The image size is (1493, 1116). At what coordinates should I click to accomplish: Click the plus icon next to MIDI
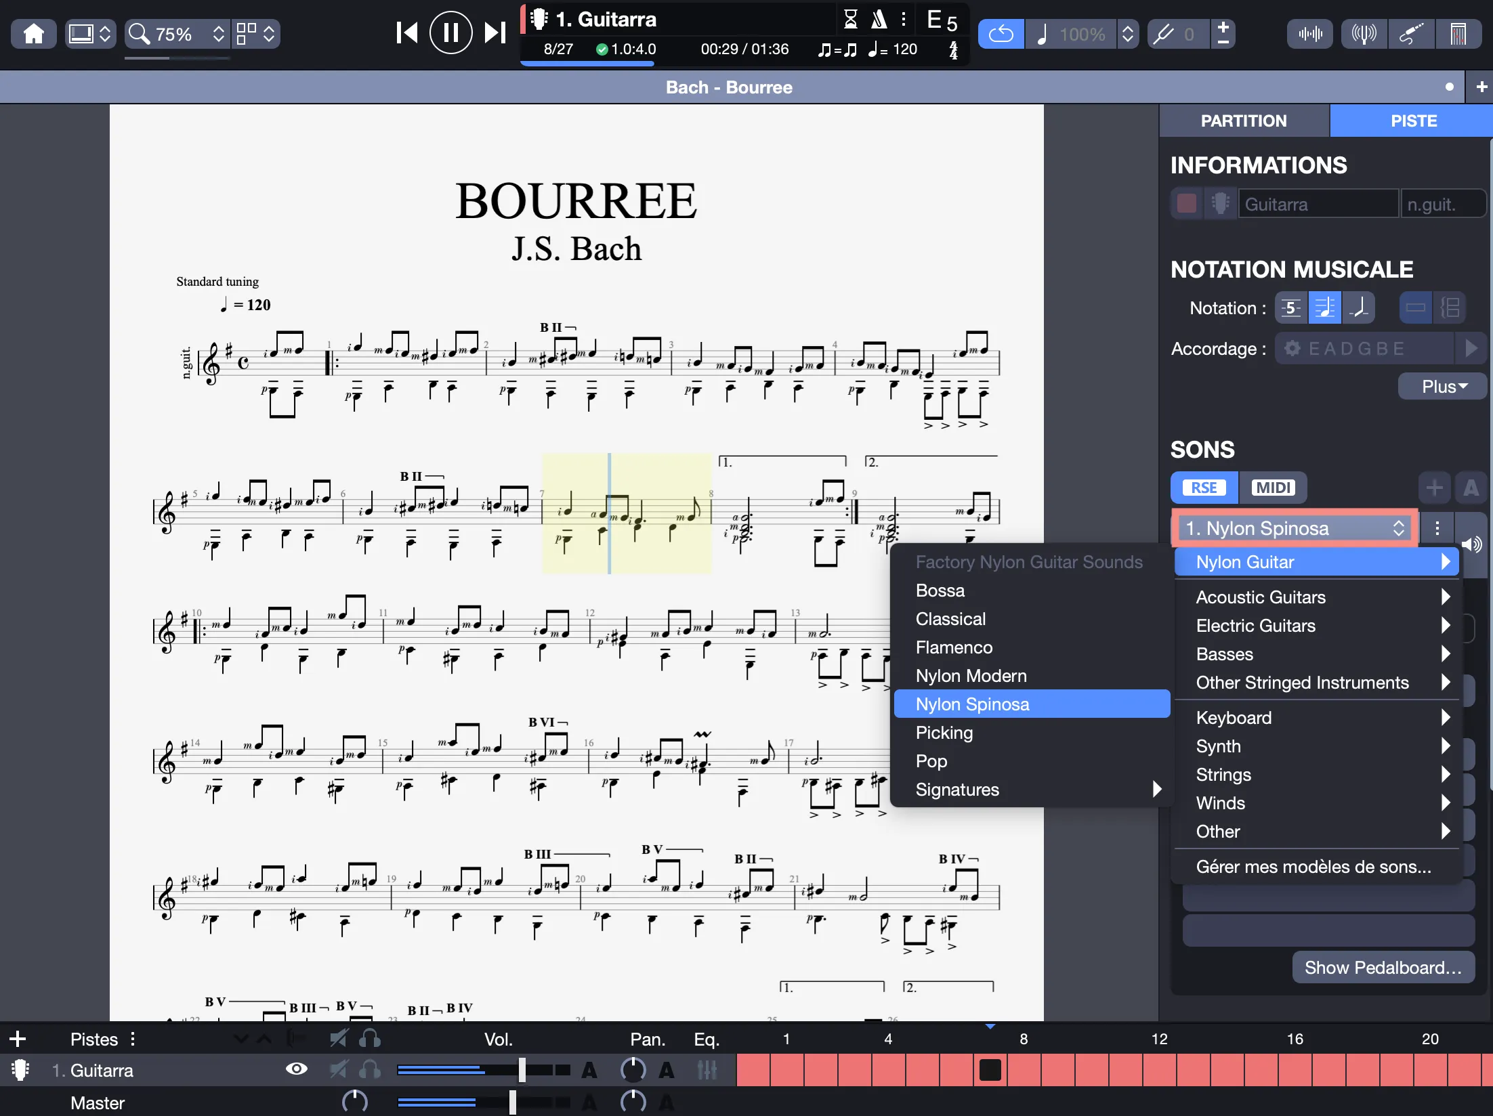click(x=1434, y=488)
